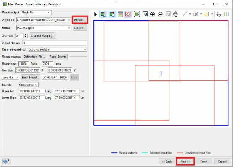Click the zoom out minus icon
Screen dimensions: 233x167
160,14
